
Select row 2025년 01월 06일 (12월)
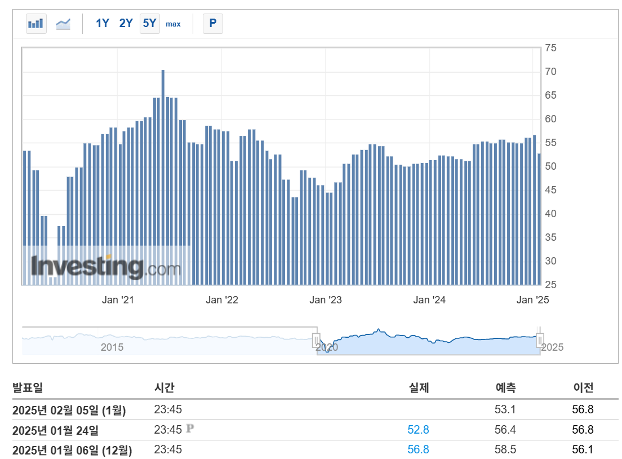click(316, 449)
